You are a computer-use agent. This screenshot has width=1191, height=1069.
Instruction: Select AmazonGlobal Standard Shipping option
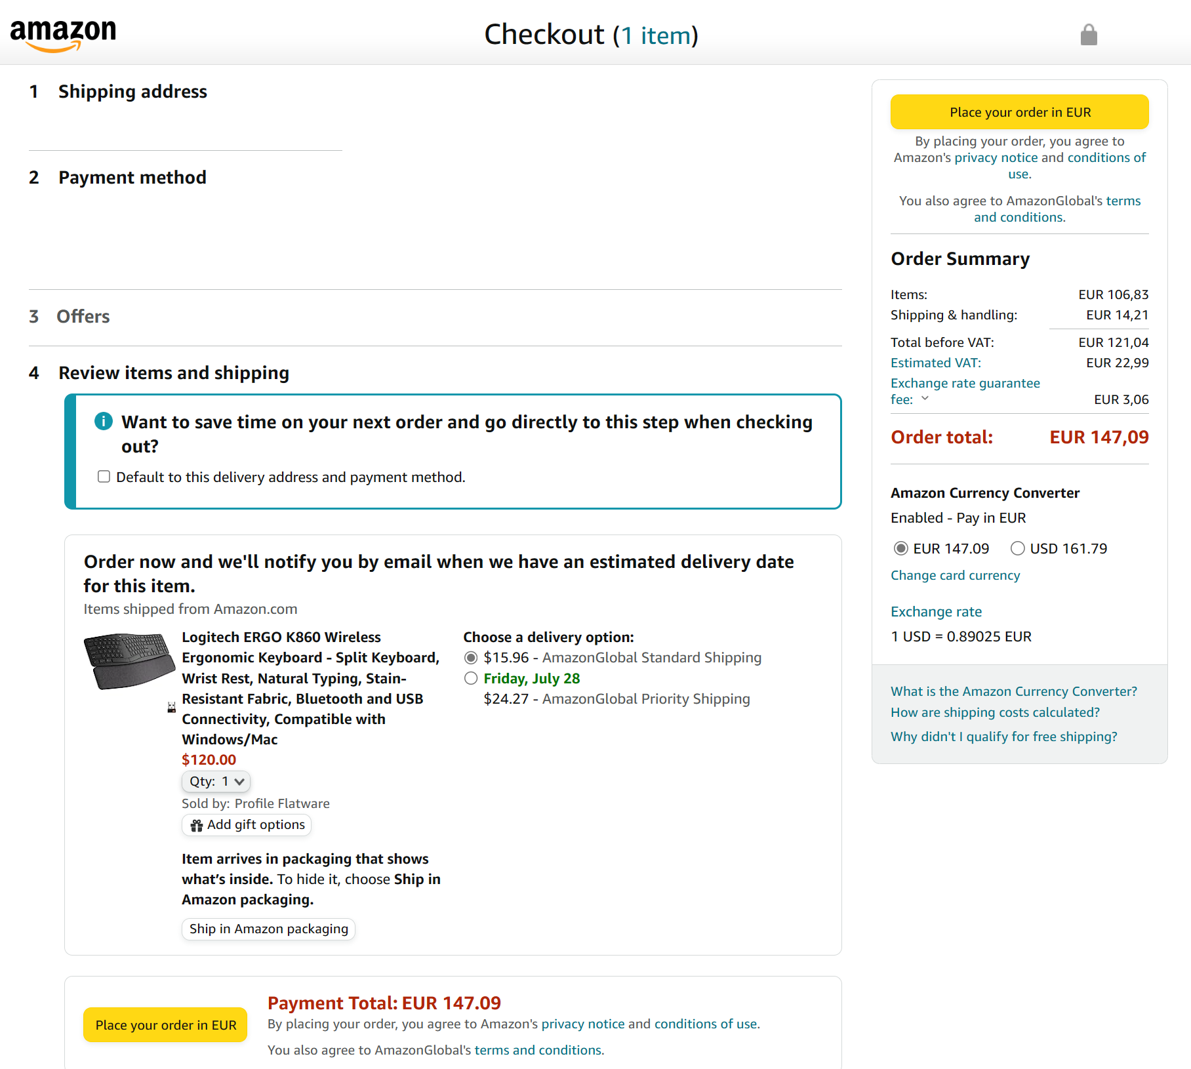point(471,658)
